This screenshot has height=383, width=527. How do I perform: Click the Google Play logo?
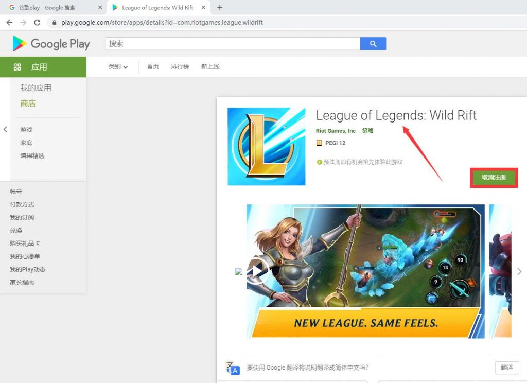tap(51, 44)
